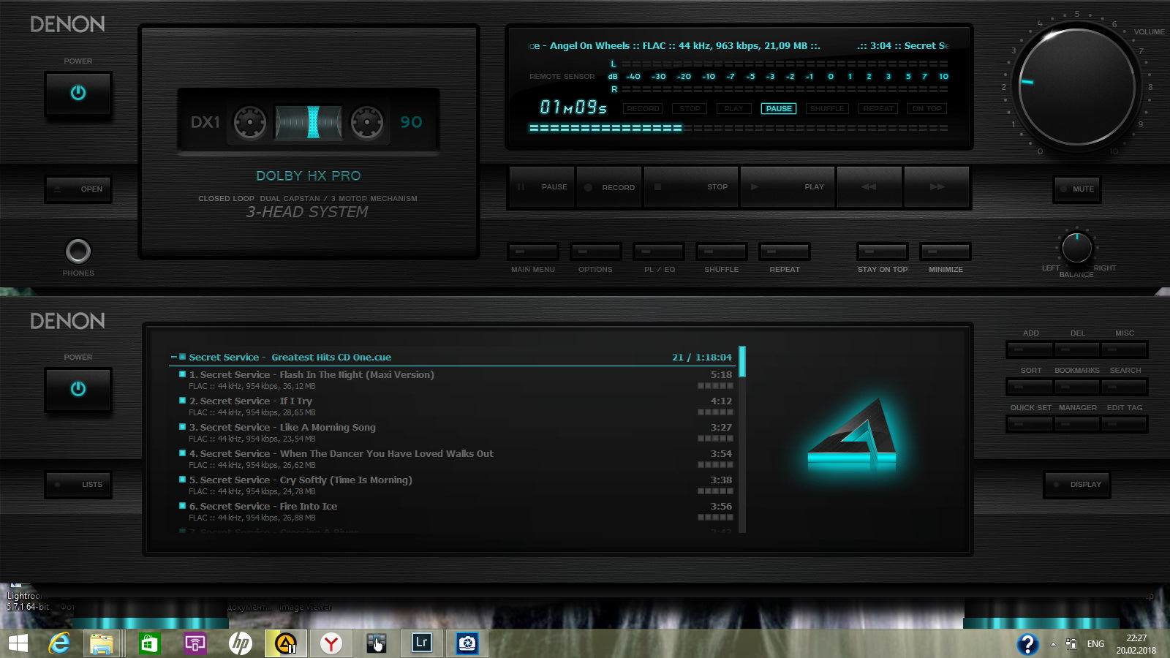This screenshot has width=1170, height=658.
Task: Toggle checkbox for Like A Morning Song track
Action: pyautogui.click(x=182, y=426)
